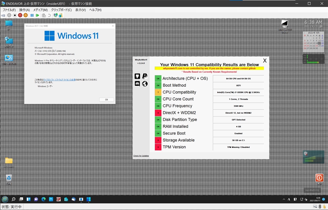Screen dimensions: 328x210
Task: Click the notification badge in the tray
Action: (324, 199)
